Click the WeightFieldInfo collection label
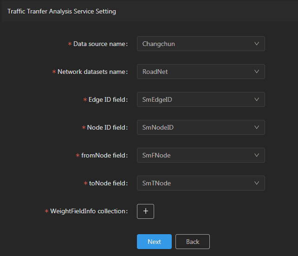298x256 pixels. (88, 211)
